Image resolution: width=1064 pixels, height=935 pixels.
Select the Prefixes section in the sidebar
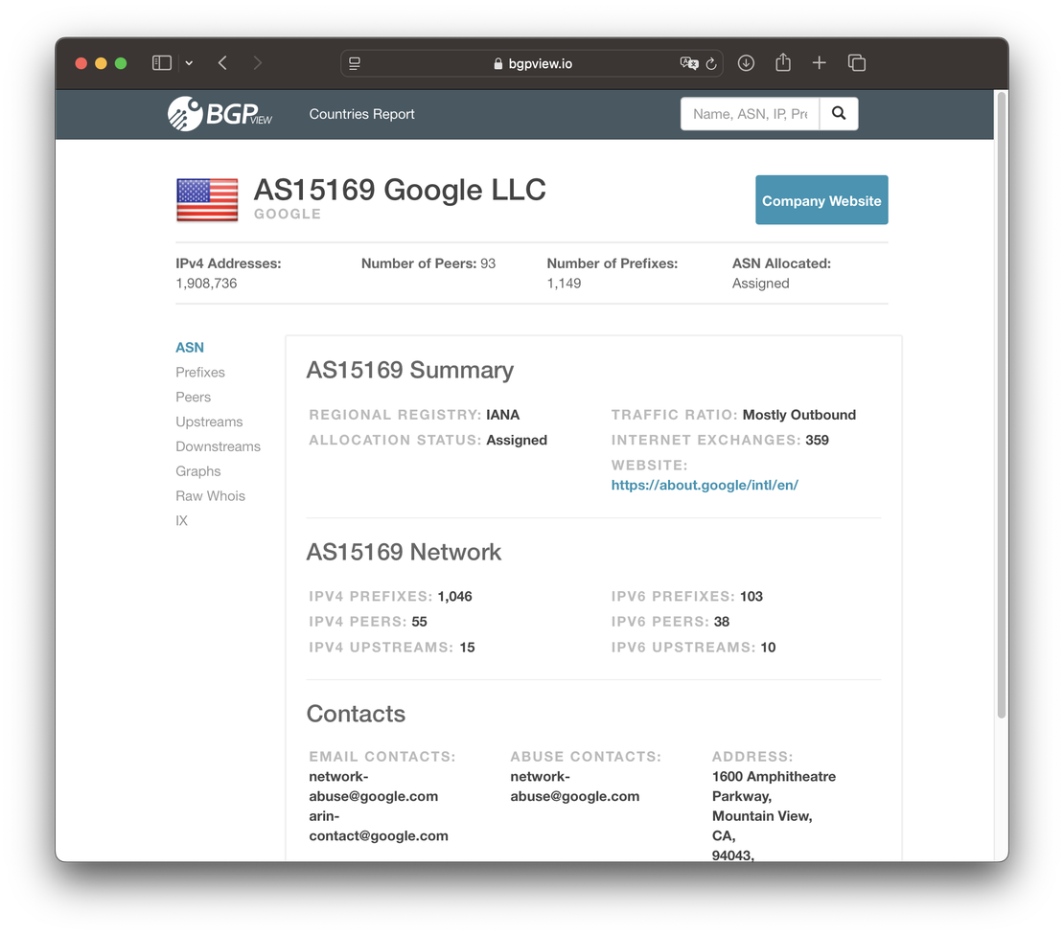pyautogui.click(x=199, y=372)
